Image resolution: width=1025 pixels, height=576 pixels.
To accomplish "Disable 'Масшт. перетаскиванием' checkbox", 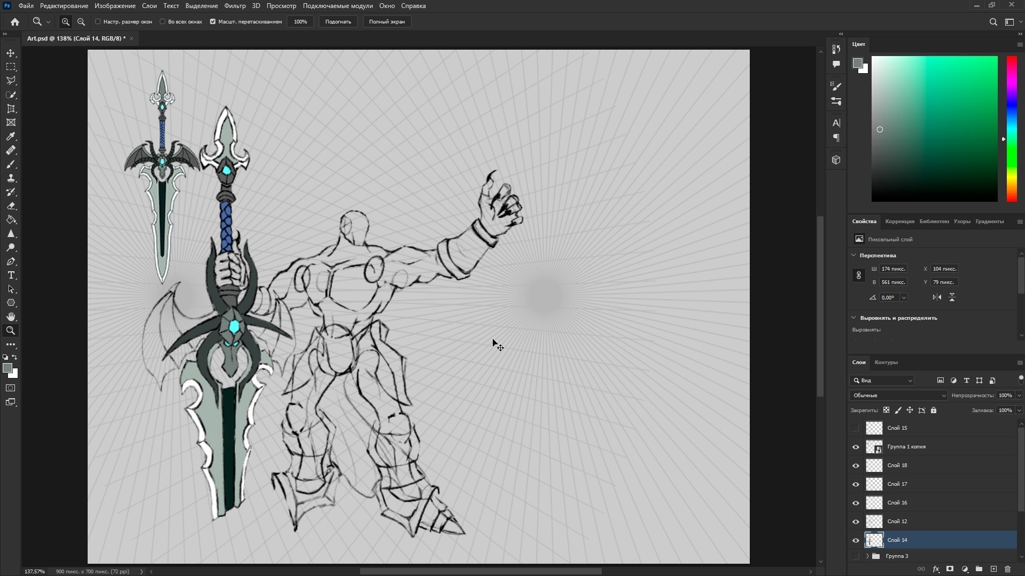I will click(213, 22).
